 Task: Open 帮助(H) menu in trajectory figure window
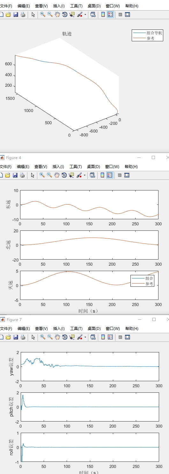[132, 6]
